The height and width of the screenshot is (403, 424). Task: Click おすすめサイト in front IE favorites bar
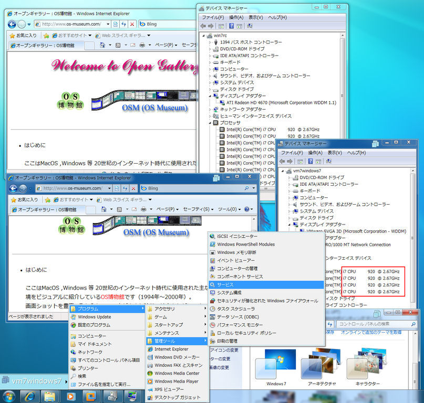(73, 199)
